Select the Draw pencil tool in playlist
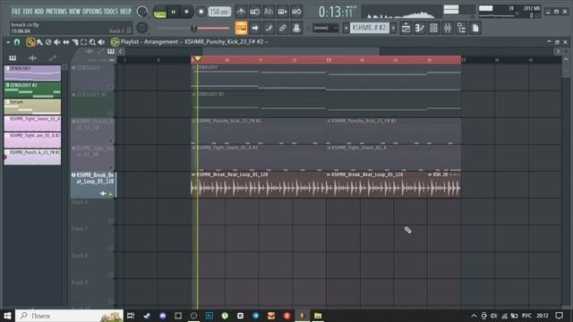Image resolution: width=573 pixels, height=322 pixels. tap(30, 42)
